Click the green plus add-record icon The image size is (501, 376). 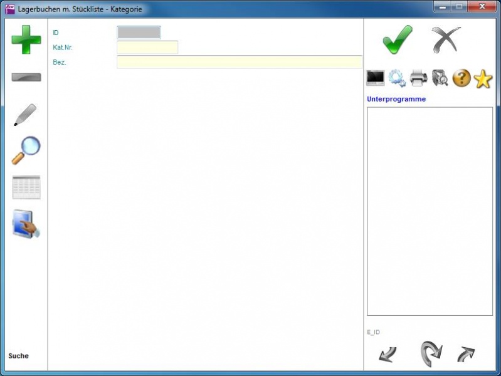(26, 39)
